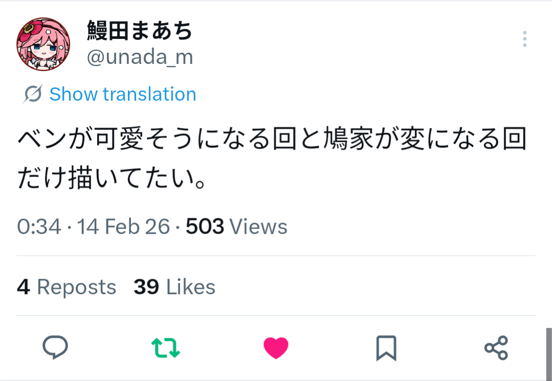View the list of 4 Reposts
552x381 pixels.
pos(67,287)
